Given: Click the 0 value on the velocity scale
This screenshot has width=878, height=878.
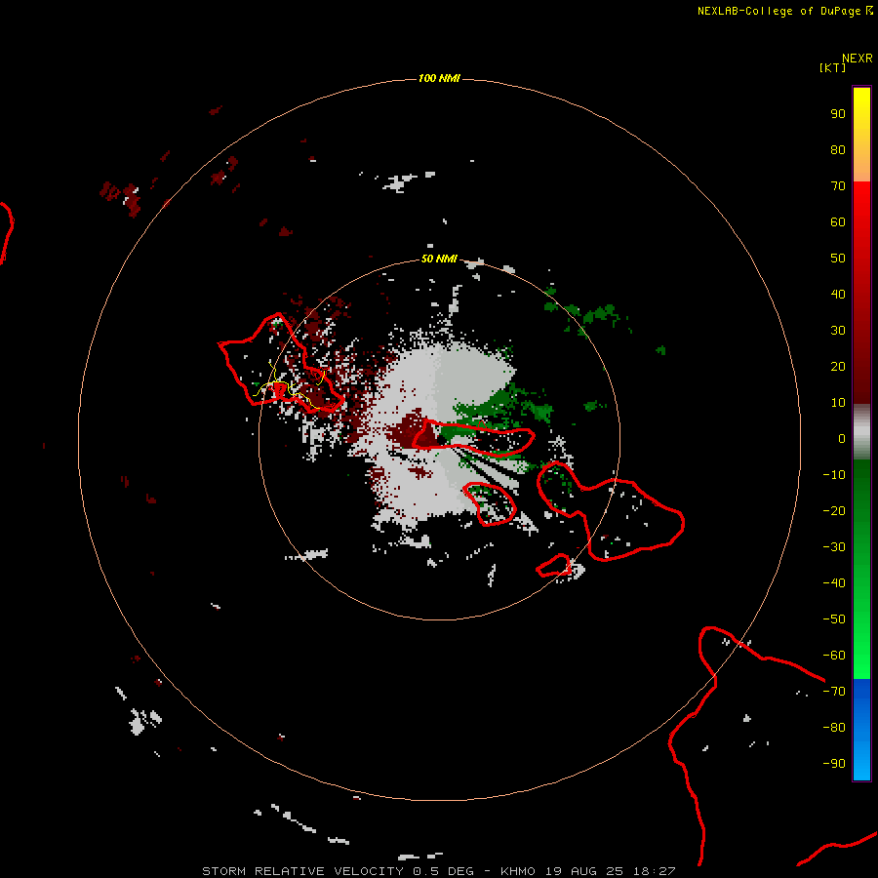Looking at the screenshot, I should 842,439.
